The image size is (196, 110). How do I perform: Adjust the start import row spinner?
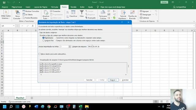point(70,46)
